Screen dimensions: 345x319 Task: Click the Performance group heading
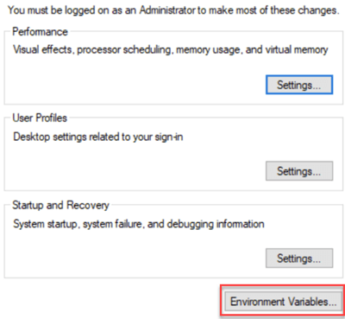pos(40,32)
